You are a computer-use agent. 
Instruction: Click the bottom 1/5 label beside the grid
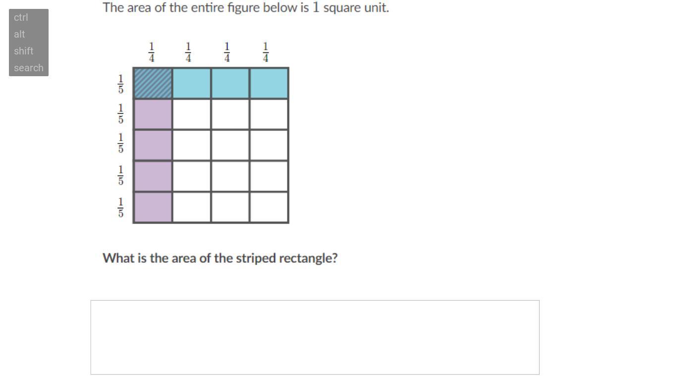tap(120, 208)
